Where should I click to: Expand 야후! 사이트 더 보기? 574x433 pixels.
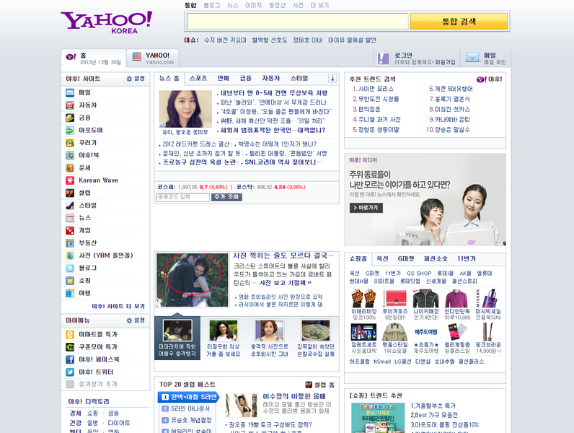pos(118,306)
